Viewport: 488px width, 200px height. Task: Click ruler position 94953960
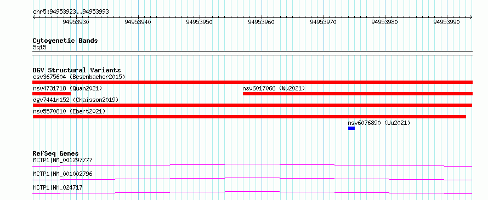pyautogui.click(x=262, y=22)
